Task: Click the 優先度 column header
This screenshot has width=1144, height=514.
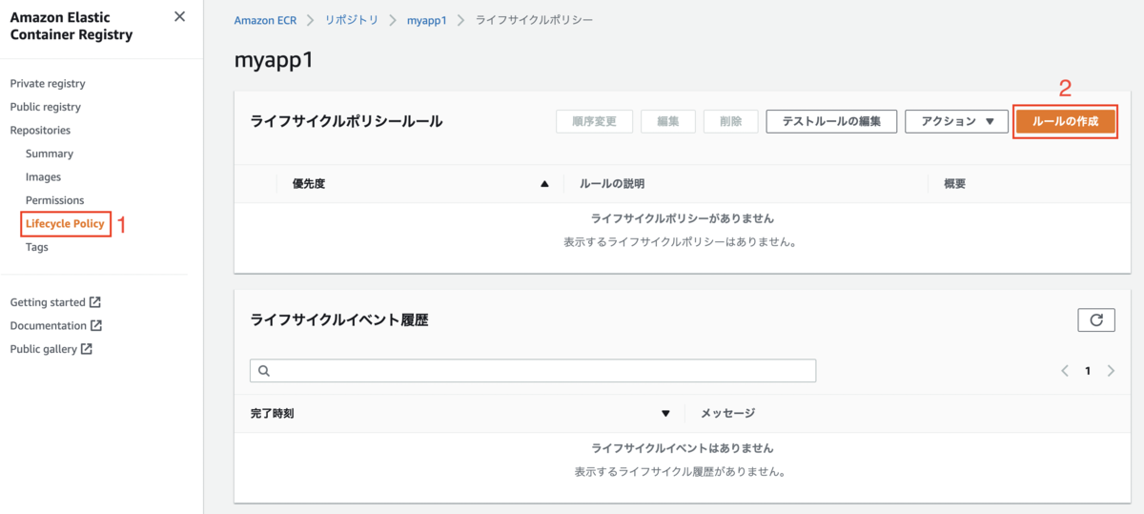Action: pyautogui.click(x=309, y=184)
